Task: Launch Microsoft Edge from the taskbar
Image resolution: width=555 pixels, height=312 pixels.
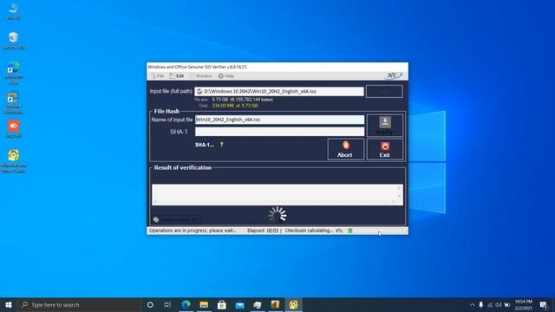Action: point(186,304)
